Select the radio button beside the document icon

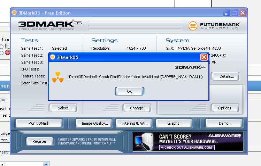[1, 47]
